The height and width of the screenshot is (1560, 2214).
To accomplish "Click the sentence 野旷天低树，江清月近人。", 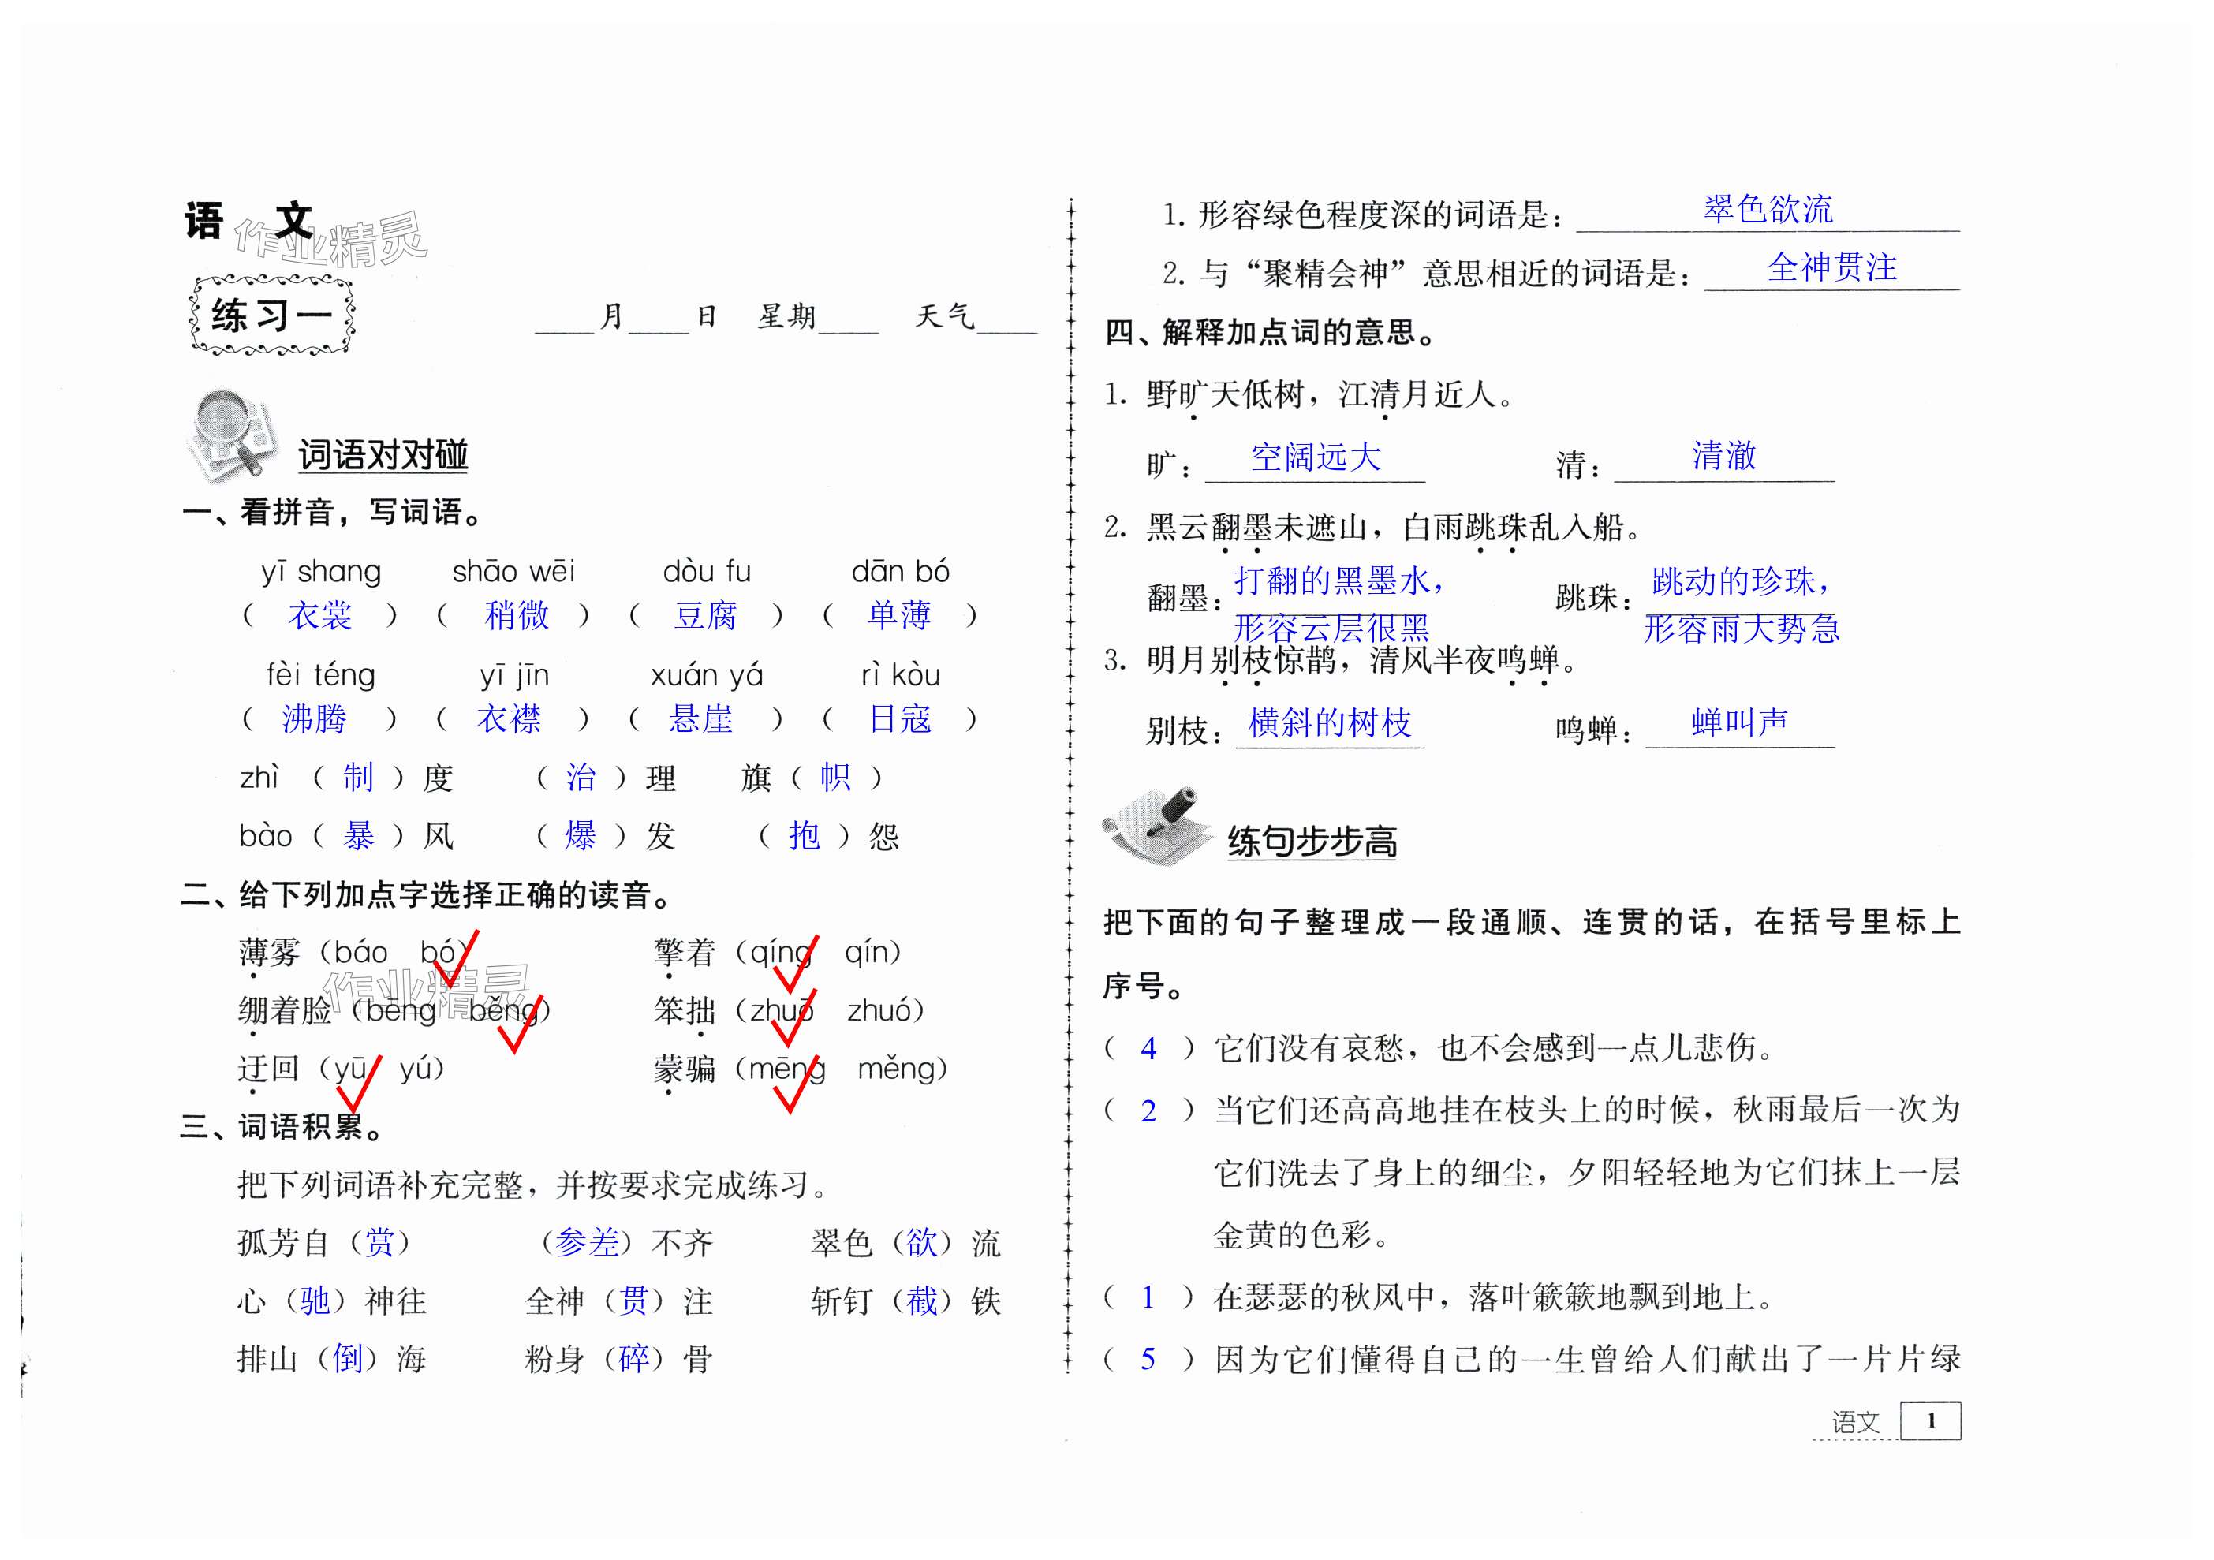I will pos(1331,394).
